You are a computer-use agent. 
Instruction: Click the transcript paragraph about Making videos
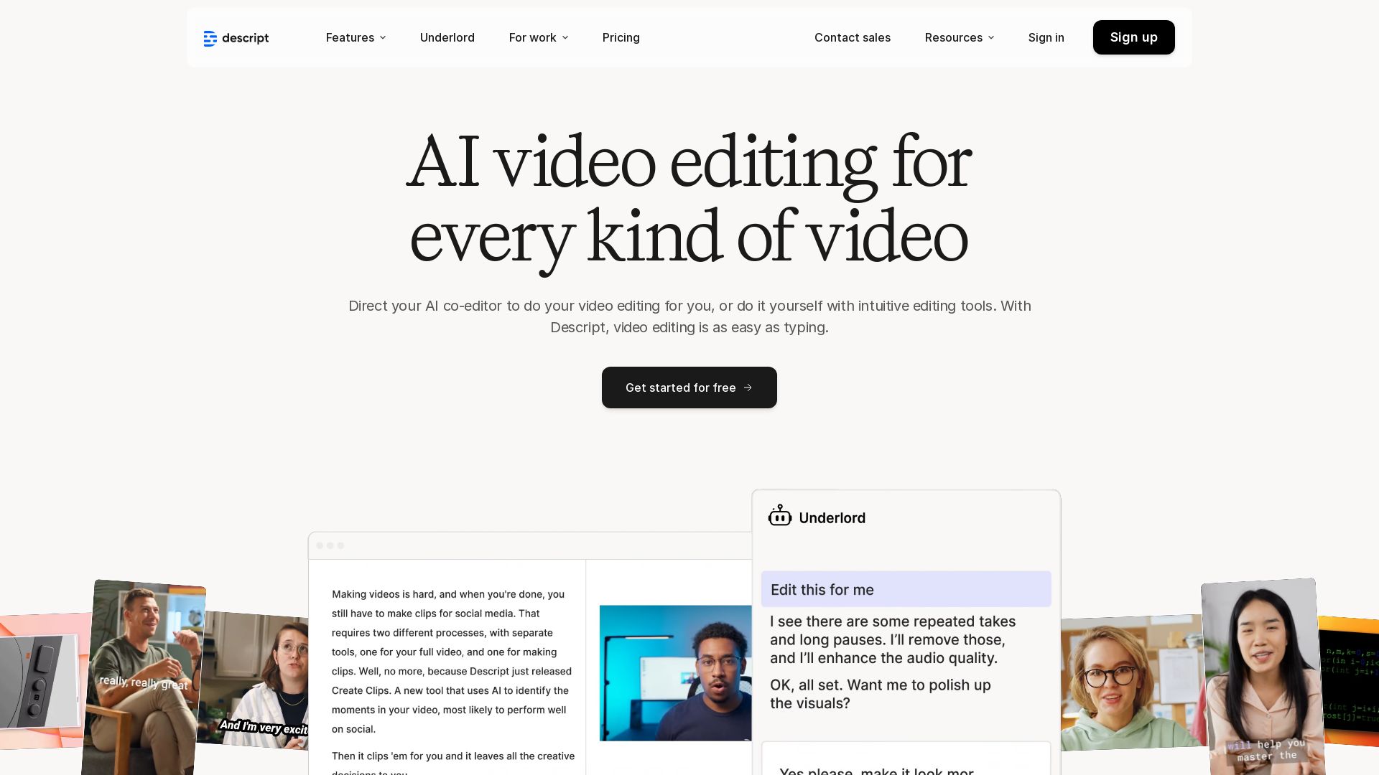pos(452,661)
